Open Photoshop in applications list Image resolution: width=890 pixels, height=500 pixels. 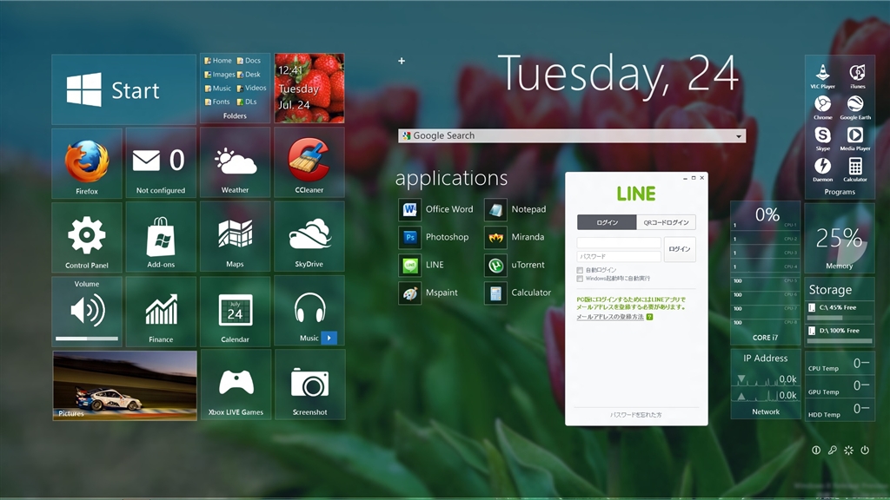pyautogui.click(x=434, y=237)
